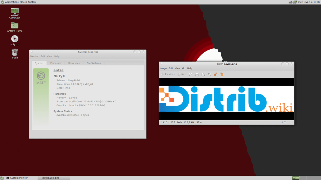The width and height of the screenshot is (321, 180).
Task: Click the "57%" zoom level
Action: point(199,122)
